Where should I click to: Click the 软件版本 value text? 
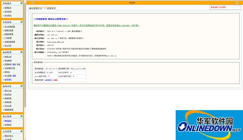coord(64,31)
